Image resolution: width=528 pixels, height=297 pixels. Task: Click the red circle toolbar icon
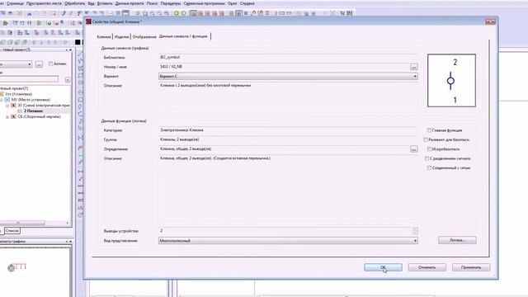tap(56, 23)
